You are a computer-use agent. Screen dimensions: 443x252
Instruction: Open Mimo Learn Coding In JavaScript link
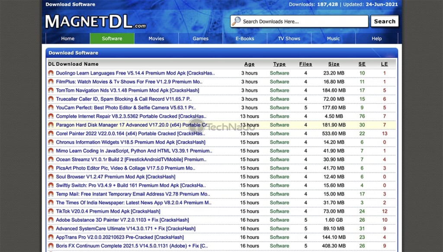click(x=134, y=151)
